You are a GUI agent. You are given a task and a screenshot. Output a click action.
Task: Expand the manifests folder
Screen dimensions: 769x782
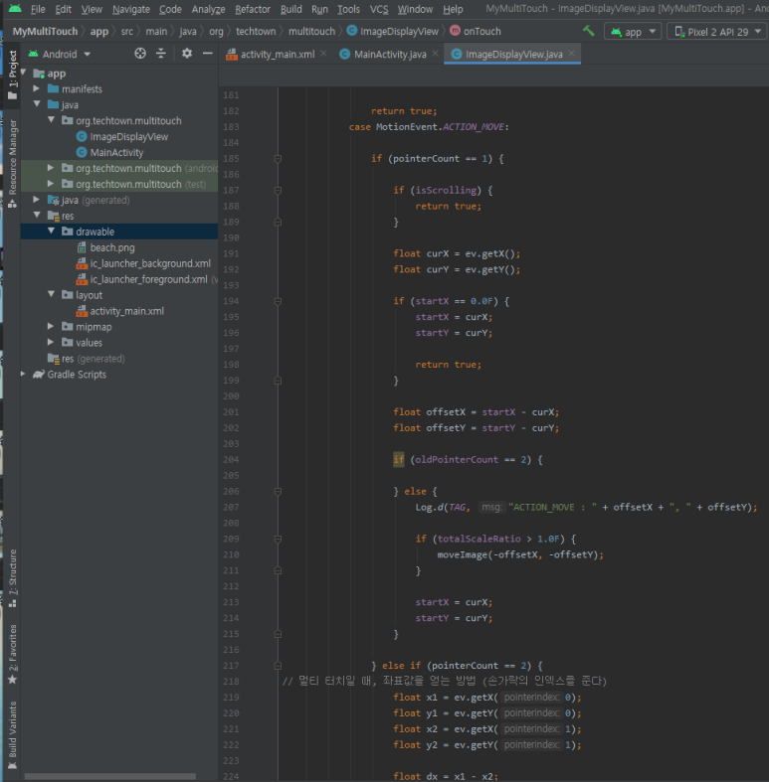point(37,88)
